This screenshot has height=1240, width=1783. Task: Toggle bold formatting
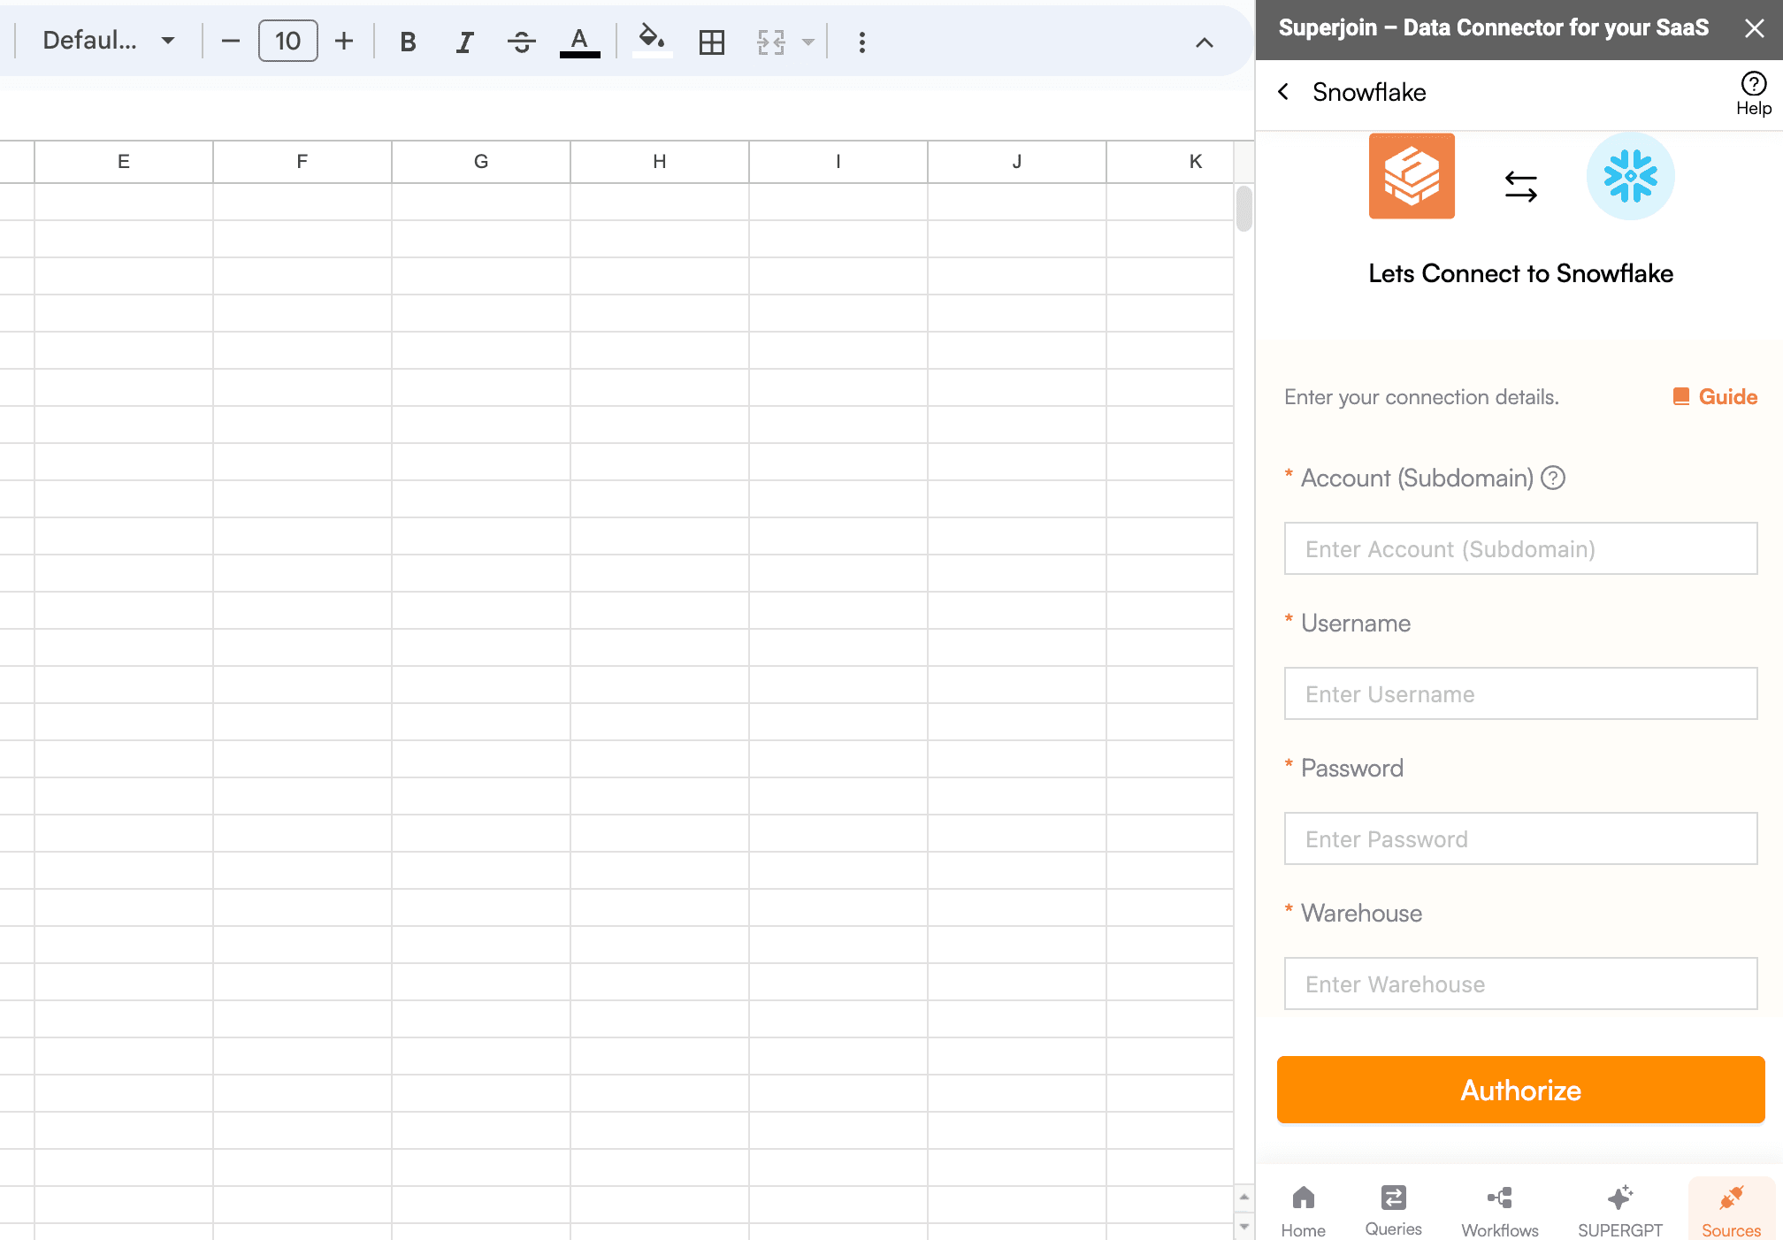click(408, 42)
